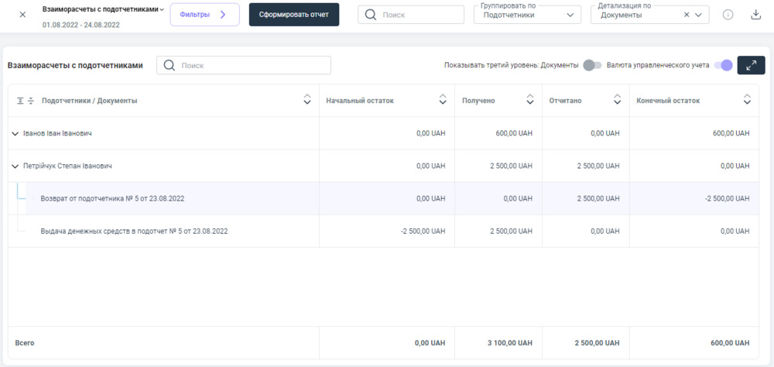Image resolution: width=774 pixels, height=367 pixels.
Task: Click the expand all rows icon
Action: 21,101
